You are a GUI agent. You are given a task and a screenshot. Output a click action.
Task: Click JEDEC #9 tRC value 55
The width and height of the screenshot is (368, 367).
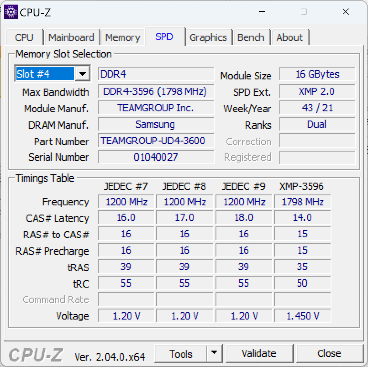244,283
